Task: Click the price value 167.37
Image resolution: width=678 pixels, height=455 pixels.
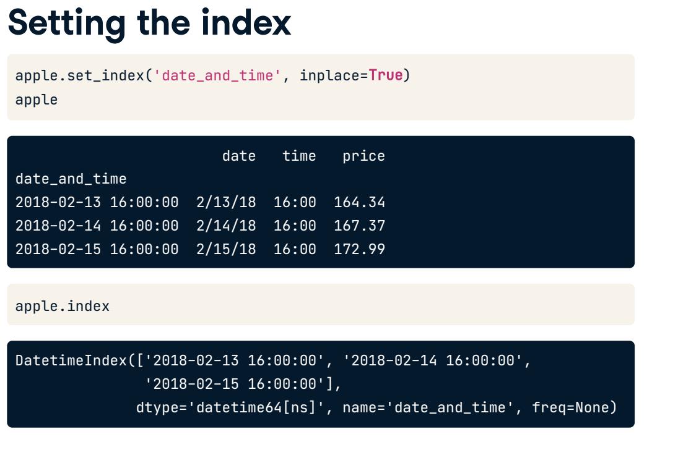Action: tap(359, 226)
